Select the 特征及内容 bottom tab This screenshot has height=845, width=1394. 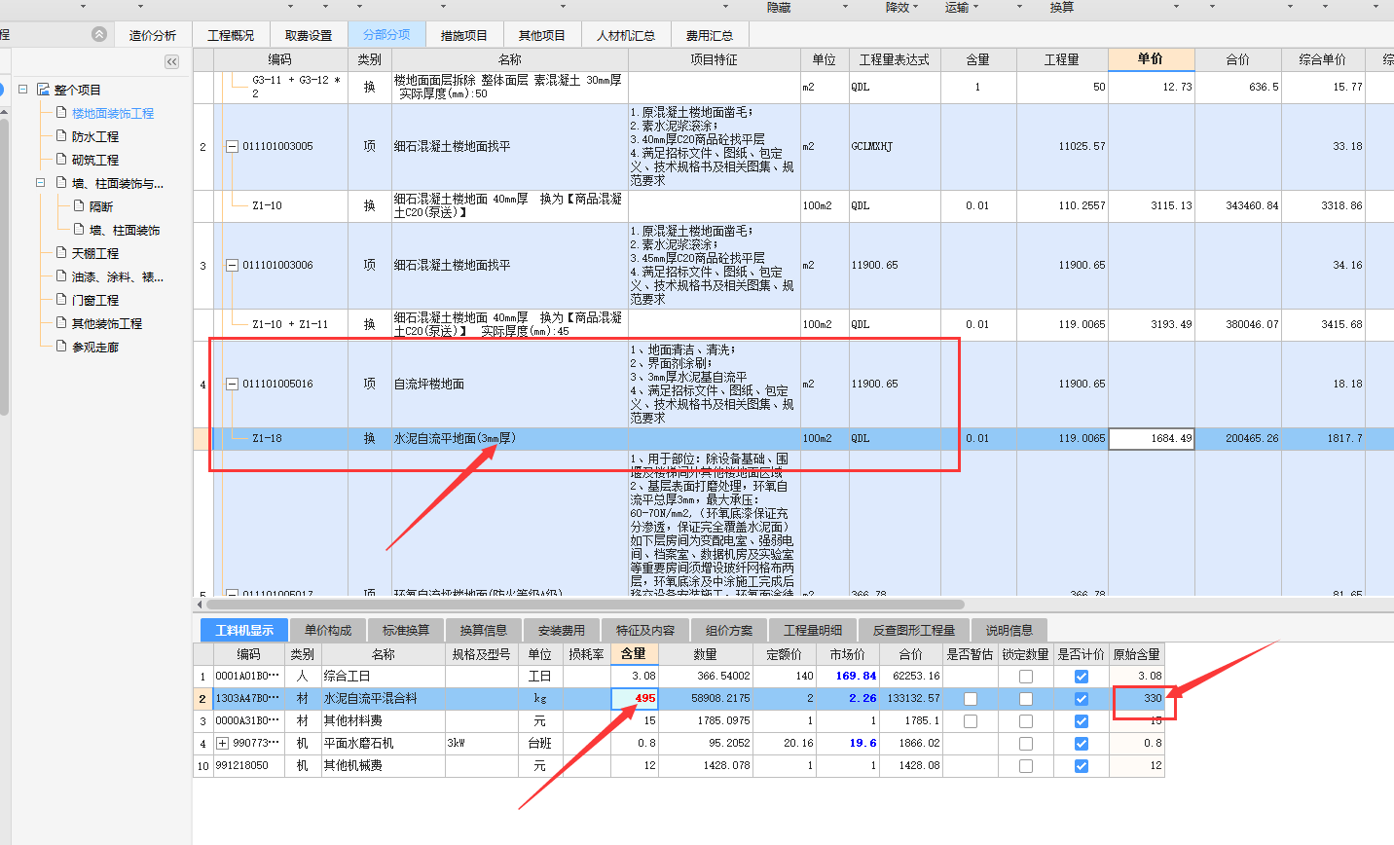(x=645, y=630)
